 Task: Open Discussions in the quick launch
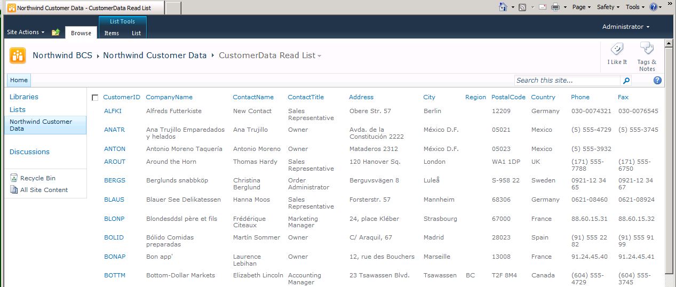[x=29, y=152]
